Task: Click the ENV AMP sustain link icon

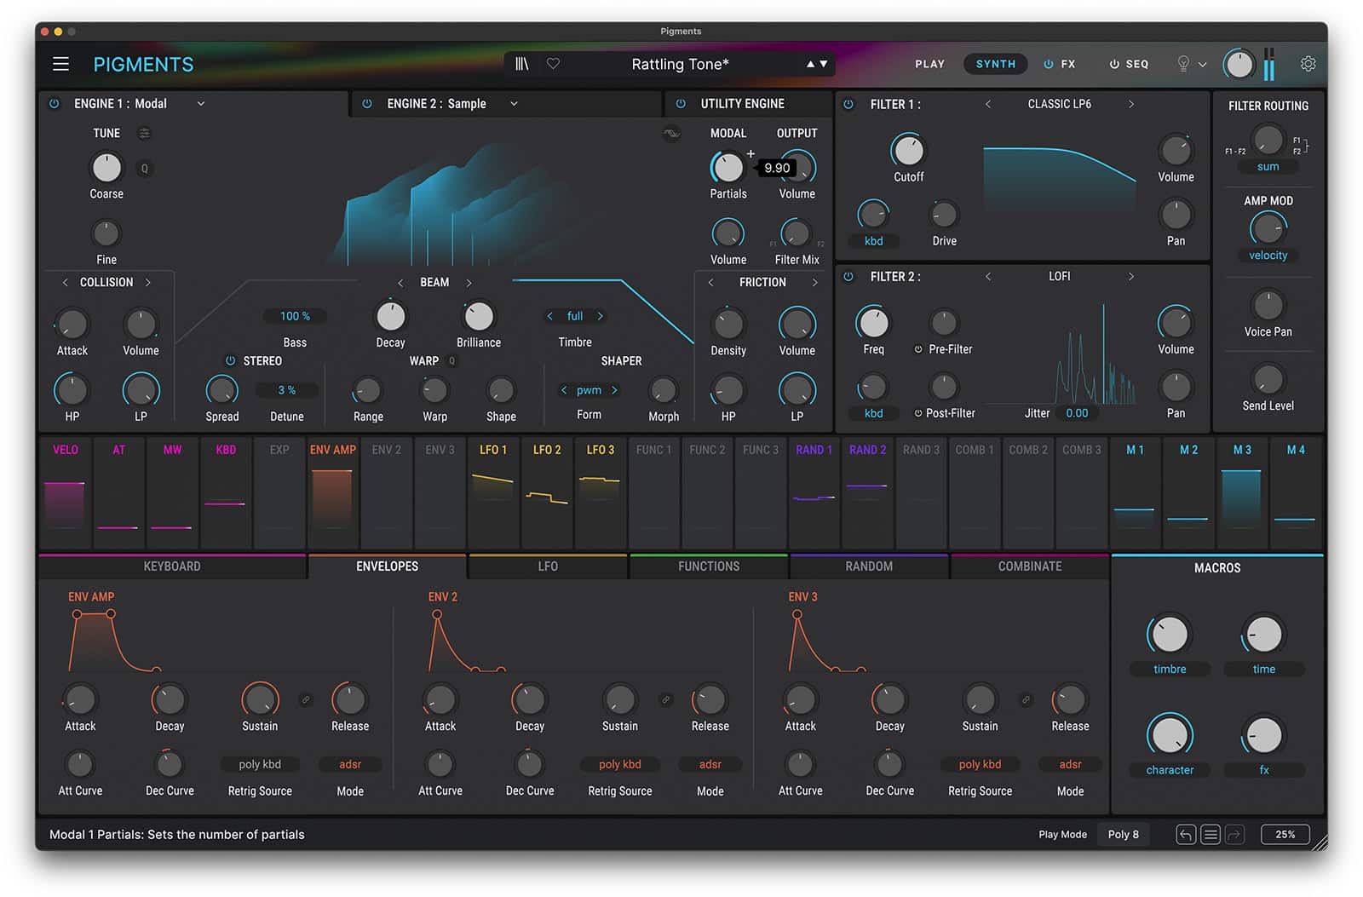Action: coord(306,700)
